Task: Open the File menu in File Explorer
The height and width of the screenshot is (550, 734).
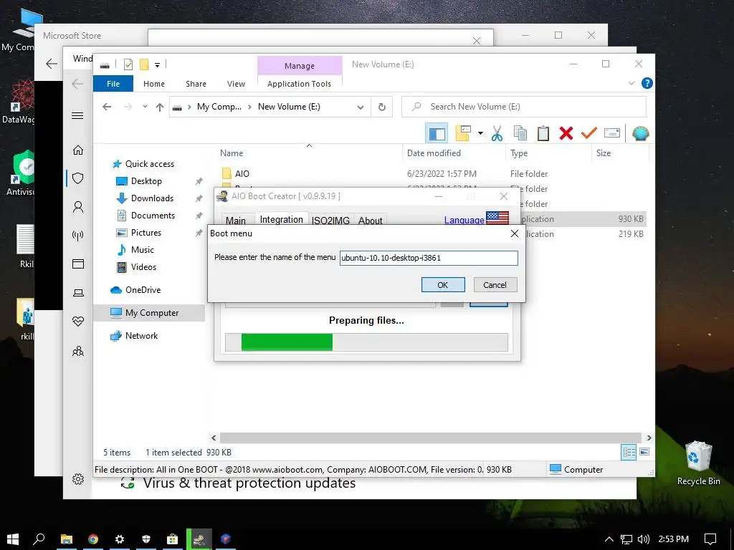Action: pyautogui.click(x=113, y=84)
